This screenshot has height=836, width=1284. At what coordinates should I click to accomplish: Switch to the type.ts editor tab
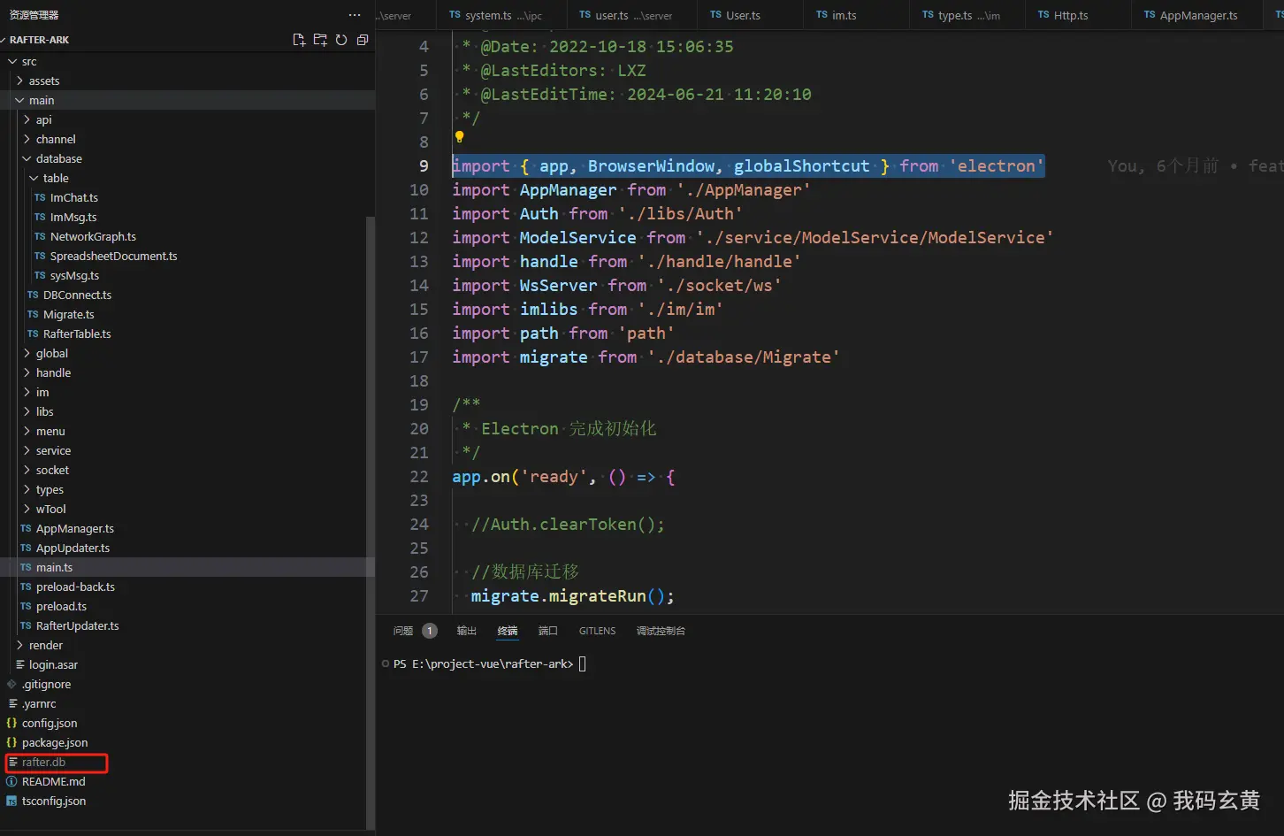click(x=967, y=15)
